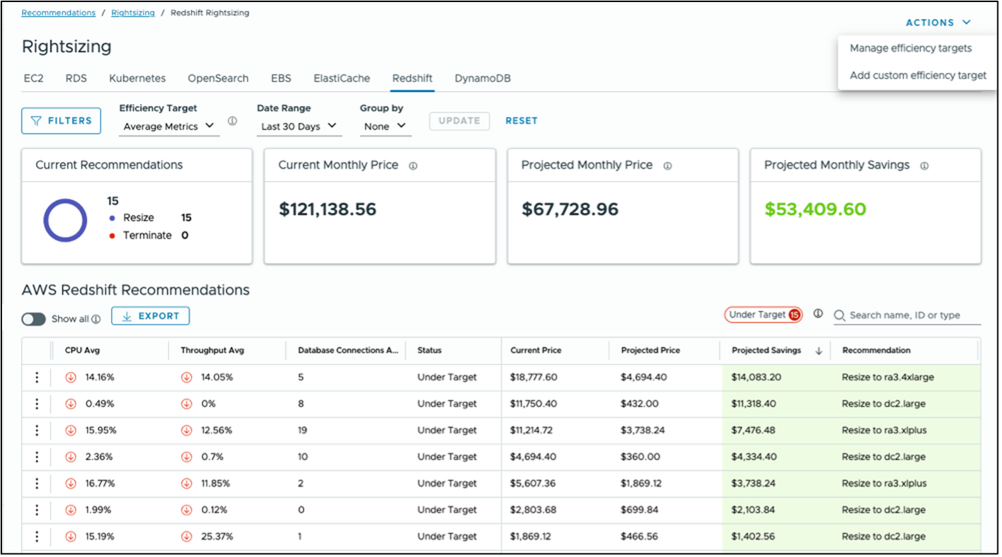Viewport: 1002px width, 557px height.
Task: Click info icon next to Show all
Action: click(96, 319)
